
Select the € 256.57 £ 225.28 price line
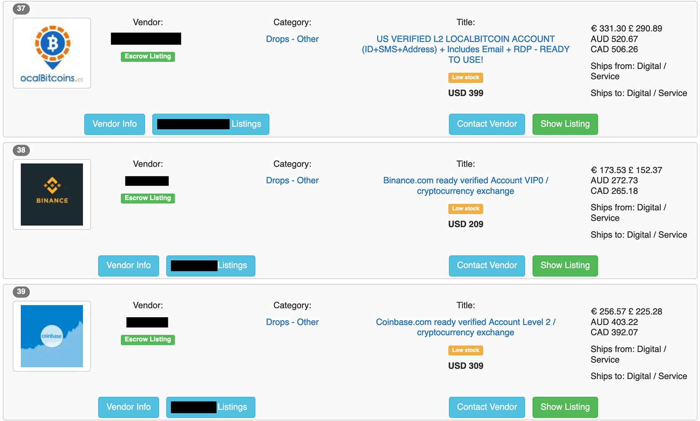coord(626,312)
